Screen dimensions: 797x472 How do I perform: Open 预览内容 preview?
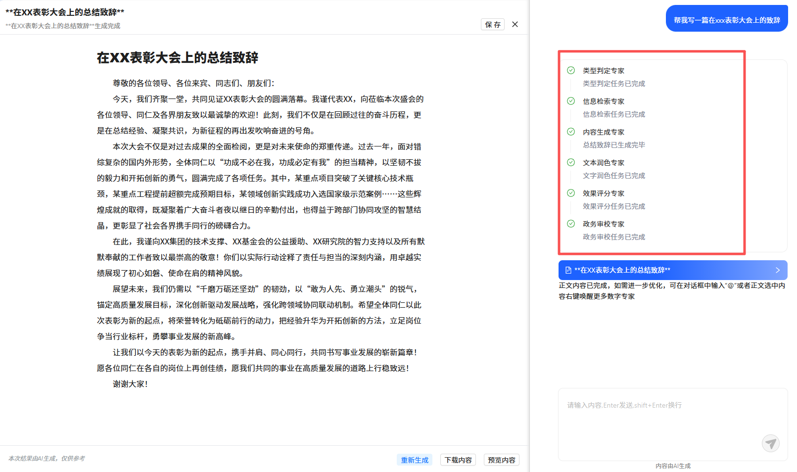[x=501, y=460]
